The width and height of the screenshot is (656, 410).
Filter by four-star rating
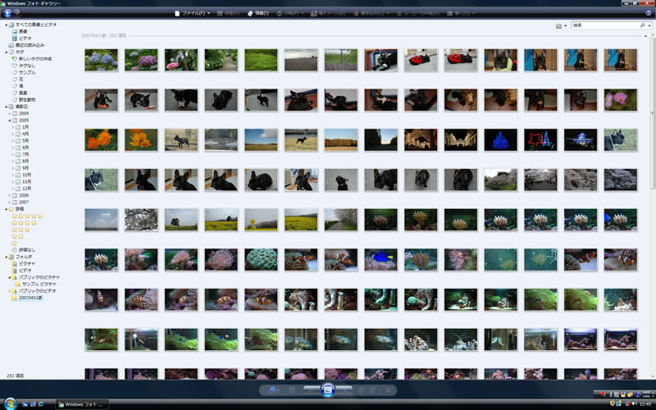(x=24, y=222)
